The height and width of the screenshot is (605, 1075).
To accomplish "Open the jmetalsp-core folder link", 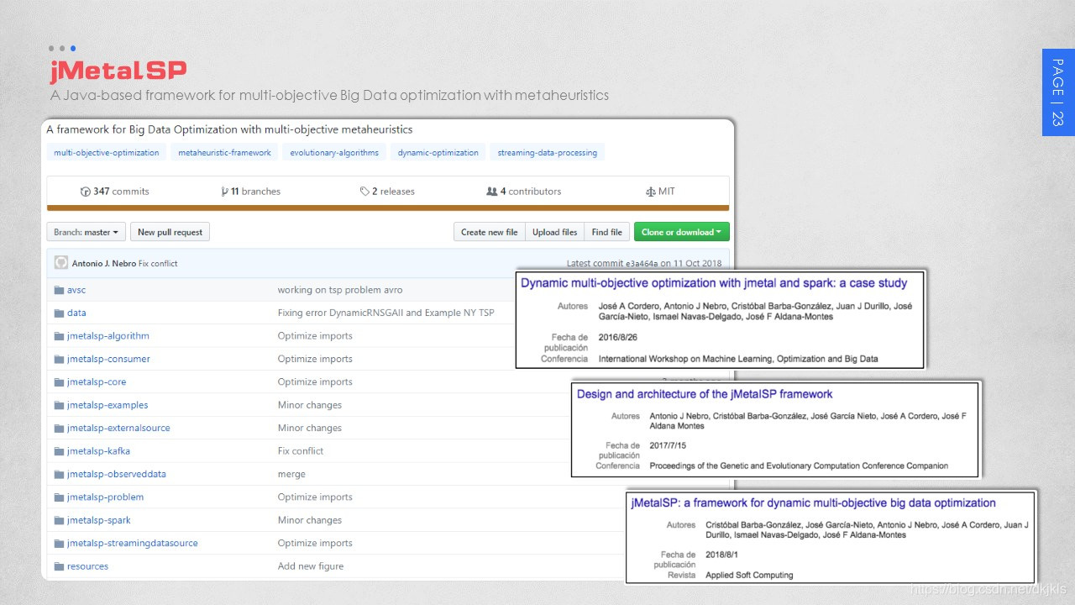I will [97, 381].
